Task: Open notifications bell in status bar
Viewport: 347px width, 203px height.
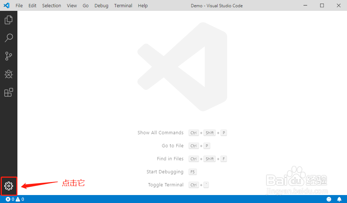Action: pyautogui.click(x=339, y=199)
